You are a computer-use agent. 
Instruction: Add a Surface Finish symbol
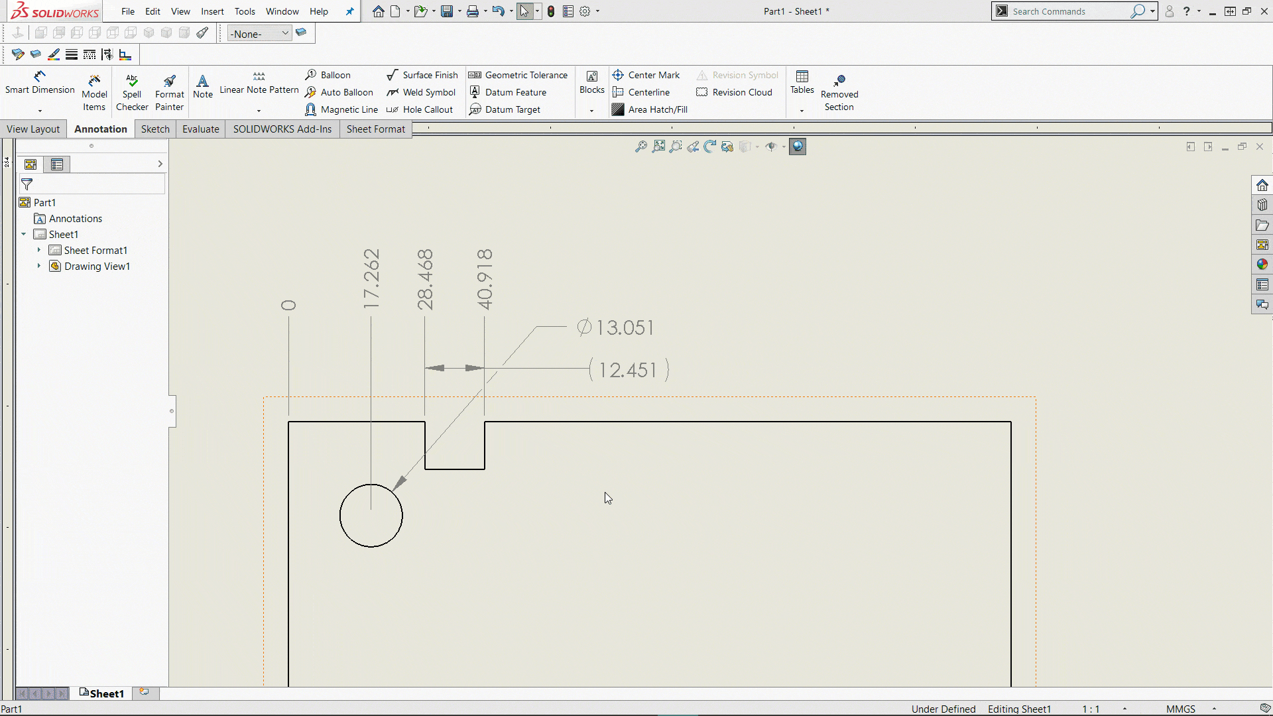click(422, 75)
